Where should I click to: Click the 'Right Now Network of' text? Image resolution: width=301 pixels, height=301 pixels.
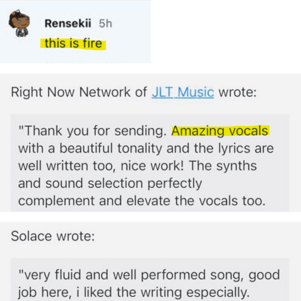[79, 92]
